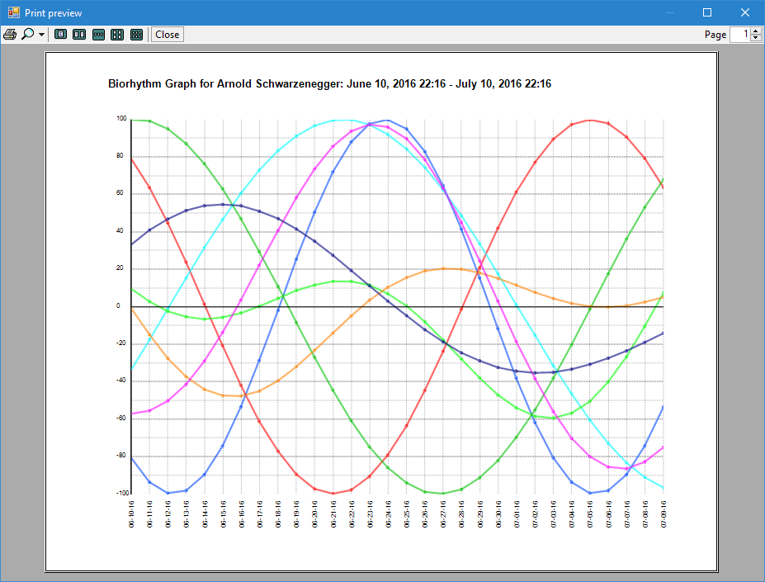
Task: Click the 06-10-16 date label
Action: 131,514
